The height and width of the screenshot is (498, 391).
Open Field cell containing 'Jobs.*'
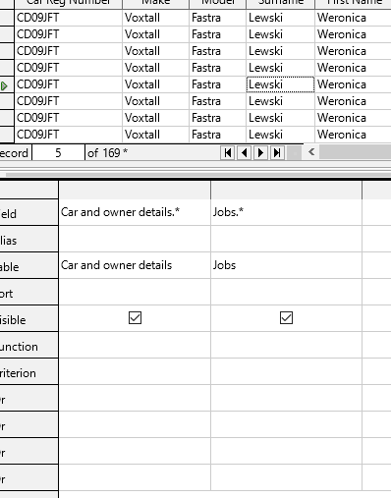coord(286,212)
